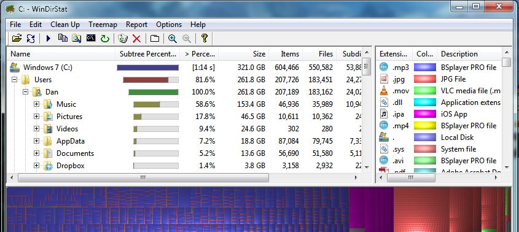519x232 pixels.
Task: Click the Copy Path toolbar icon
Action: [63, 38]
